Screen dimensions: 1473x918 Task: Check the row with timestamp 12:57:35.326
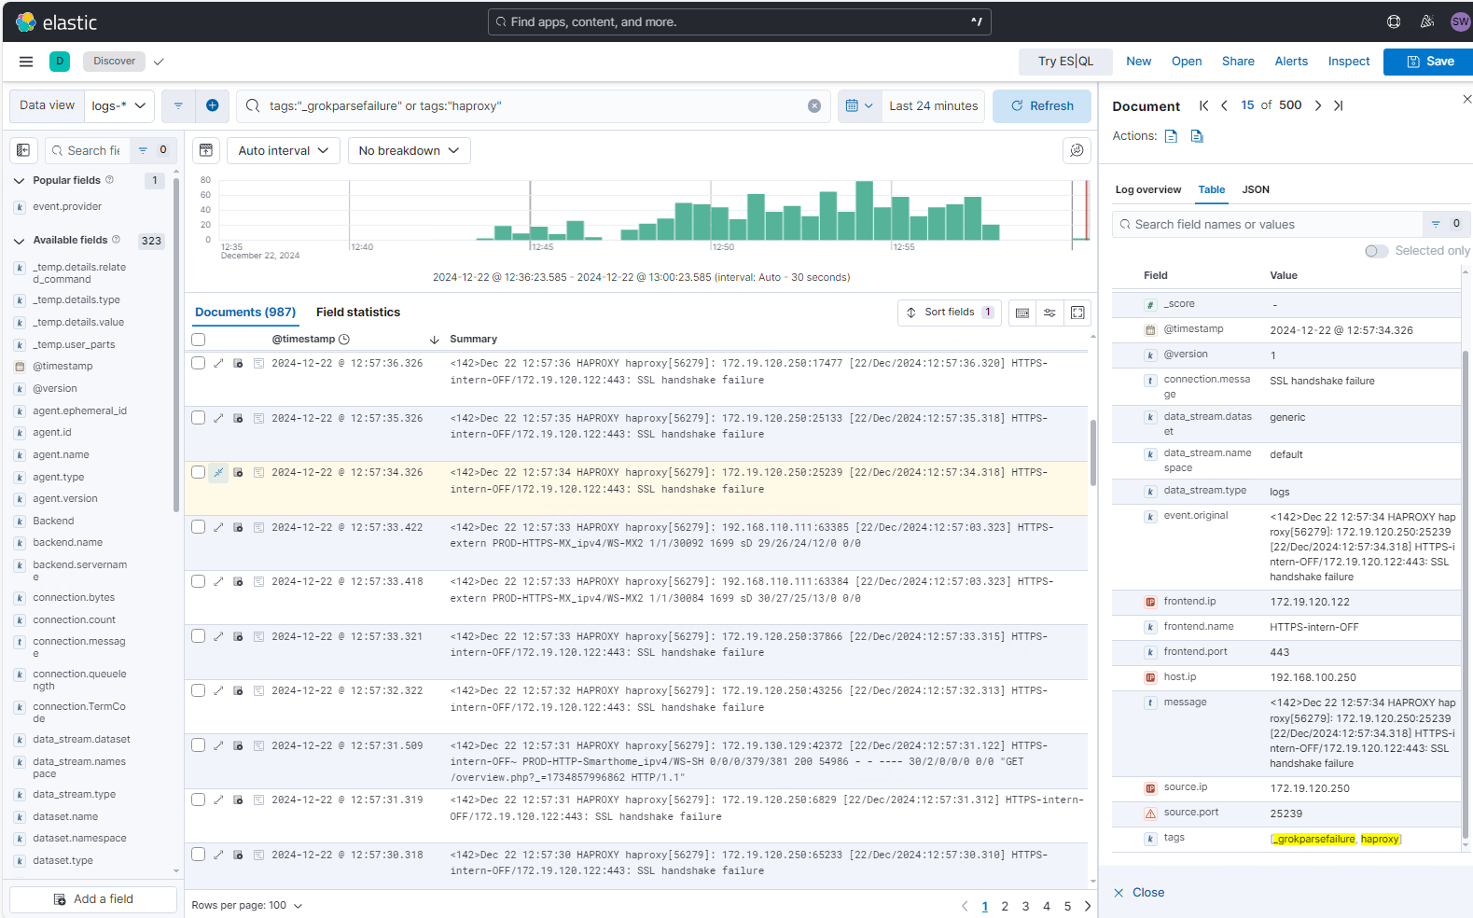pyautogui.click(x=198, y=418)
